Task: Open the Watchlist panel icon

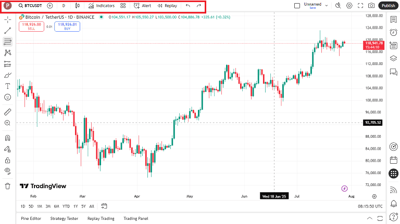Action: 394,19
